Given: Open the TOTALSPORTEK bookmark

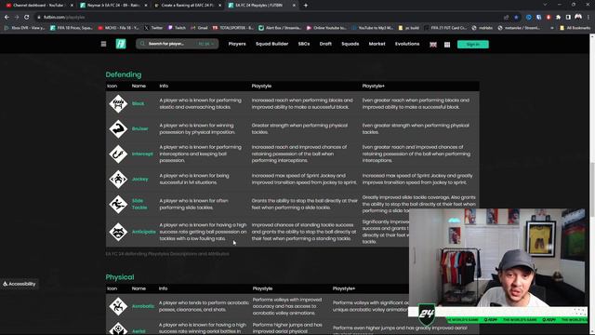Looking at the screenshot, I should 233,28.
